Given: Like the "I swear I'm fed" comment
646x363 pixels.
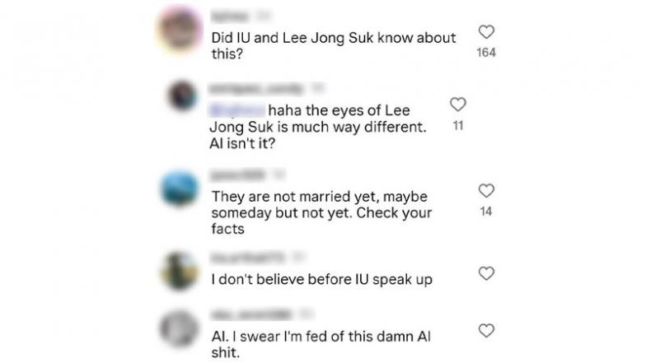Looking at the screenshot, I should point(486,331).
